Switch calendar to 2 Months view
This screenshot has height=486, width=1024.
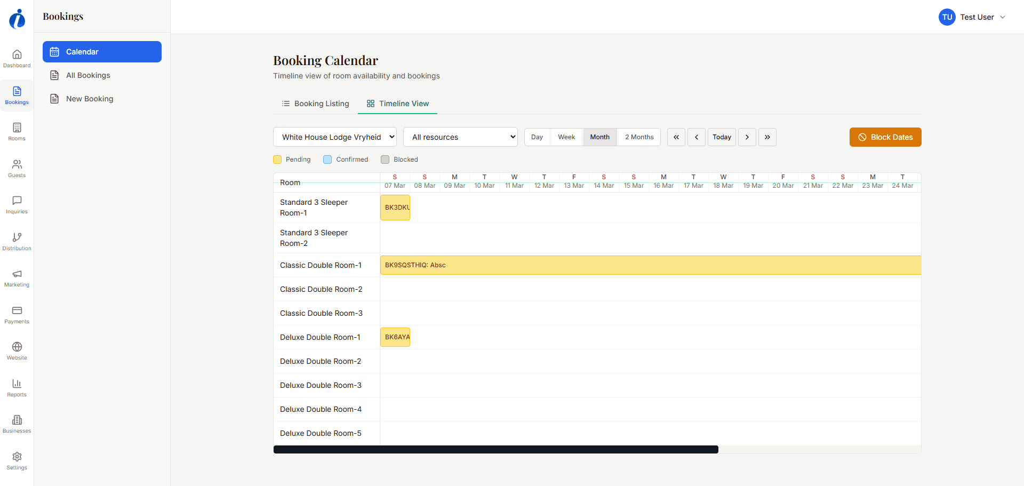tap(638, 137)
